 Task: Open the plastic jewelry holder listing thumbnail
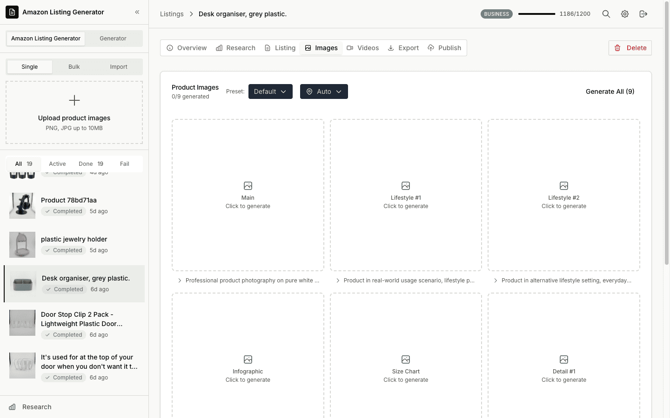22,245
